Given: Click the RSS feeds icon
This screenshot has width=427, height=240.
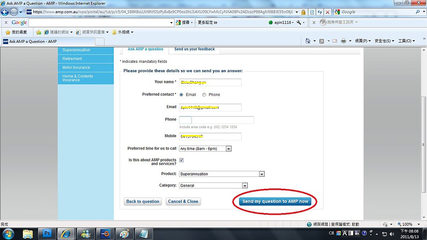Looking at the screenshot, I should click(322, 41).
